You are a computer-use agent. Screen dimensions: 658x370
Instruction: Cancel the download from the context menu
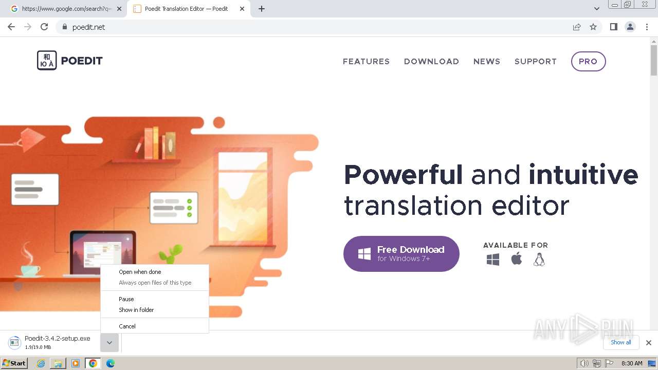155,326
